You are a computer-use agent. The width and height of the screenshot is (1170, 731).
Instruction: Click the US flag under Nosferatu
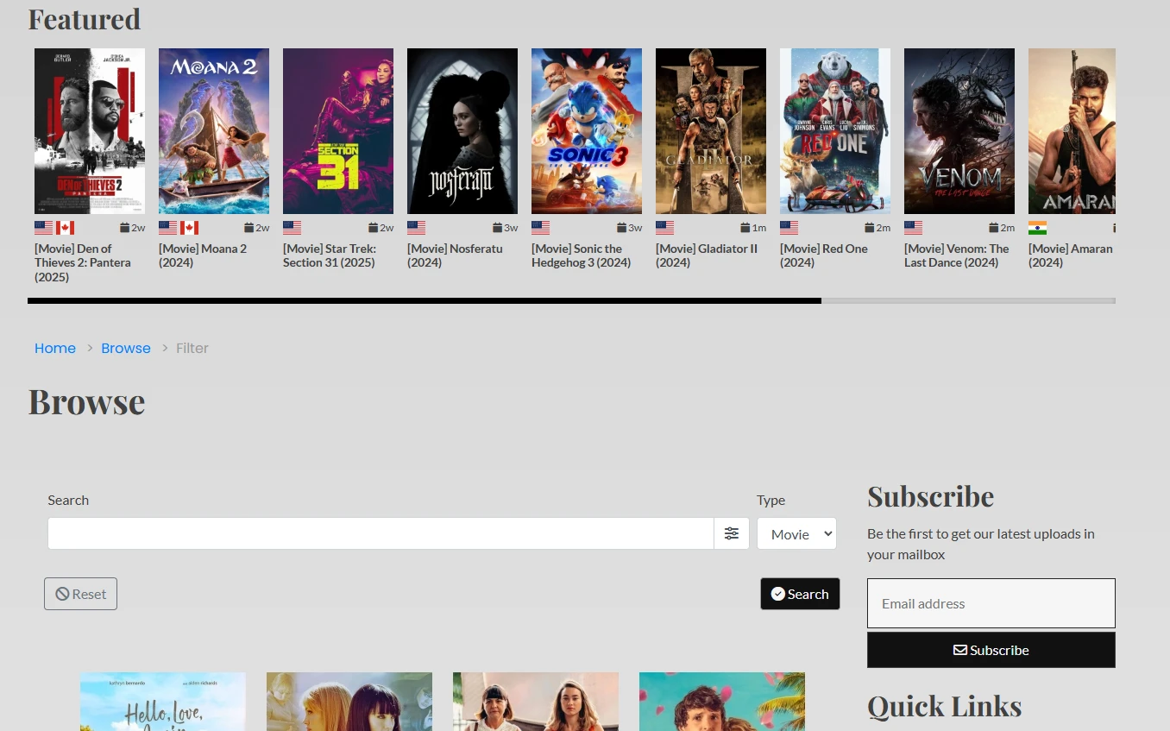[x=416, y=228]
